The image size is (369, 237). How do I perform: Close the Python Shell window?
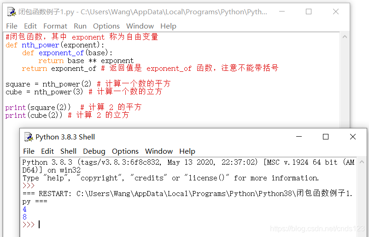pyautogui.click(x=353, y=137)
